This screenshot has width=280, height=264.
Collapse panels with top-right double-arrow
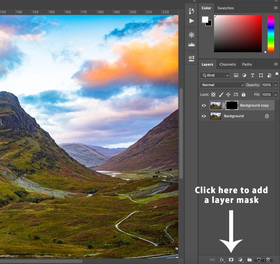(x=276, y=1)
